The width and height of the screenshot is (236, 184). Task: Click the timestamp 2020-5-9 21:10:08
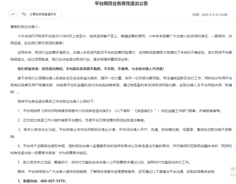coord(214,15)
